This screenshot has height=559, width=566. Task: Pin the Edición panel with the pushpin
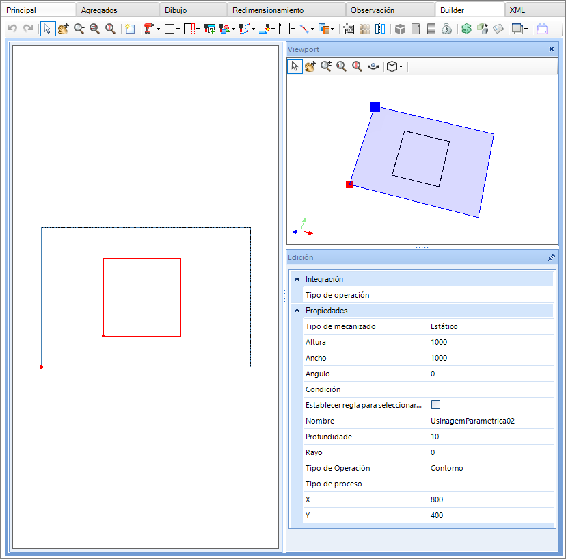pyautogui.click(x=551, y=257)
